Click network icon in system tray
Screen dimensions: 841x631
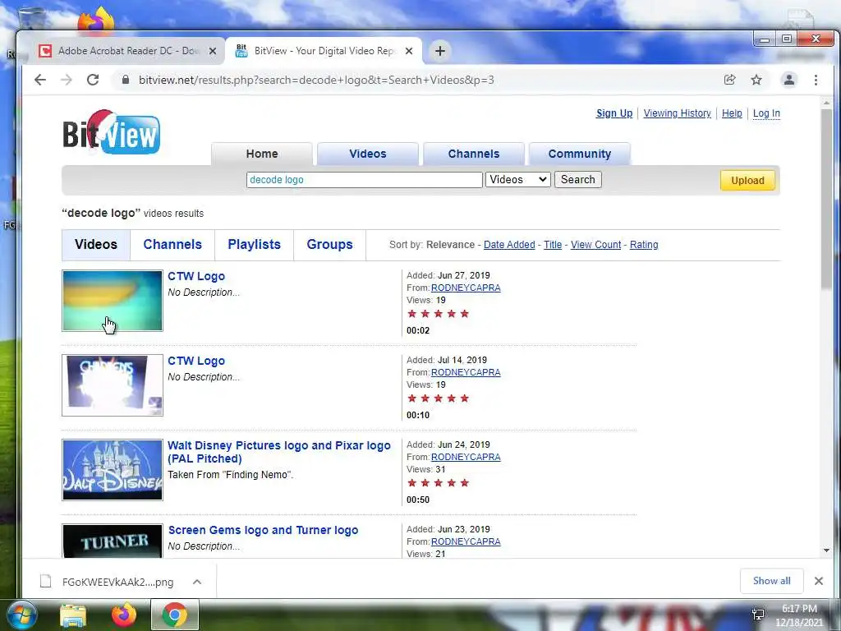758,615
